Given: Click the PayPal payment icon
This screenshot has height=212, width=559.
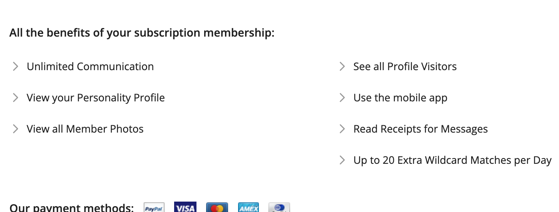Looking at the screenshot, I should 154,208.
